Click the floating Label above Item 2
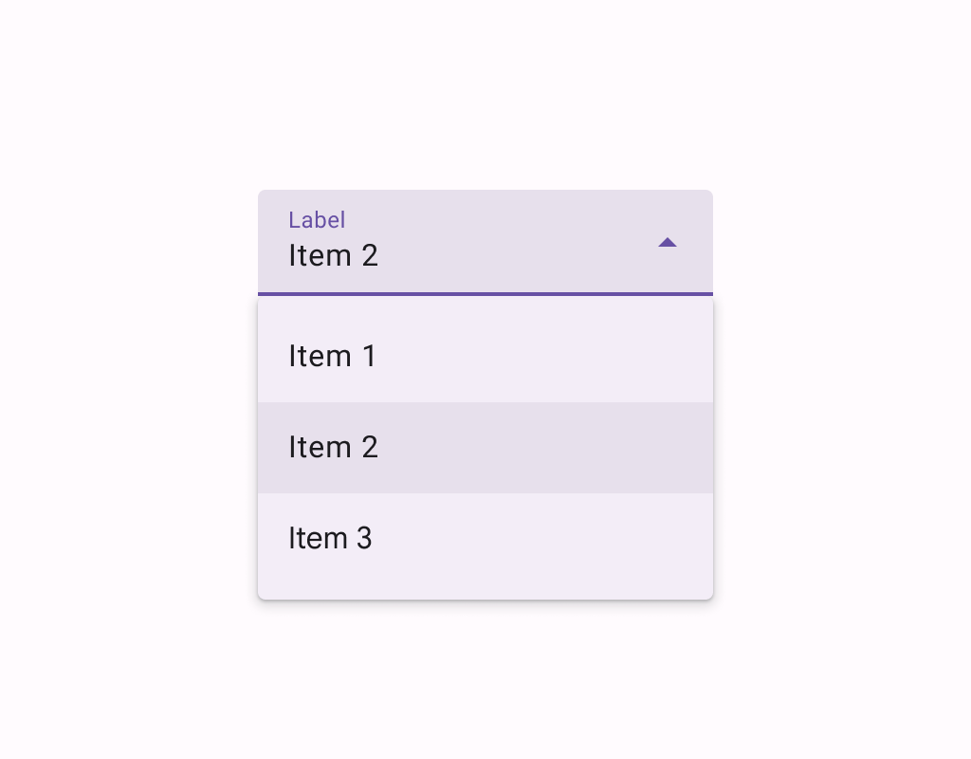The height and width of the screenshot is (759, 971). point(317,220)
